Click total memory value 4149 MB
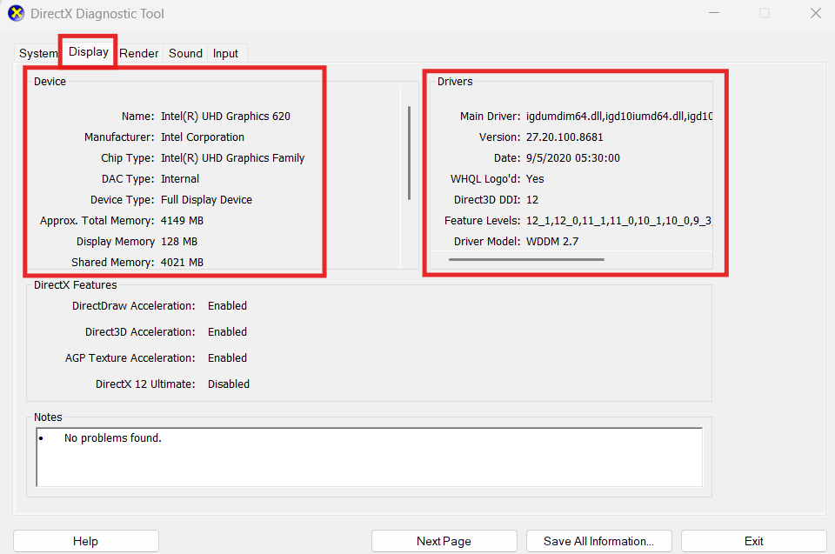Viewport: 835px width, 554px height. 182,221
